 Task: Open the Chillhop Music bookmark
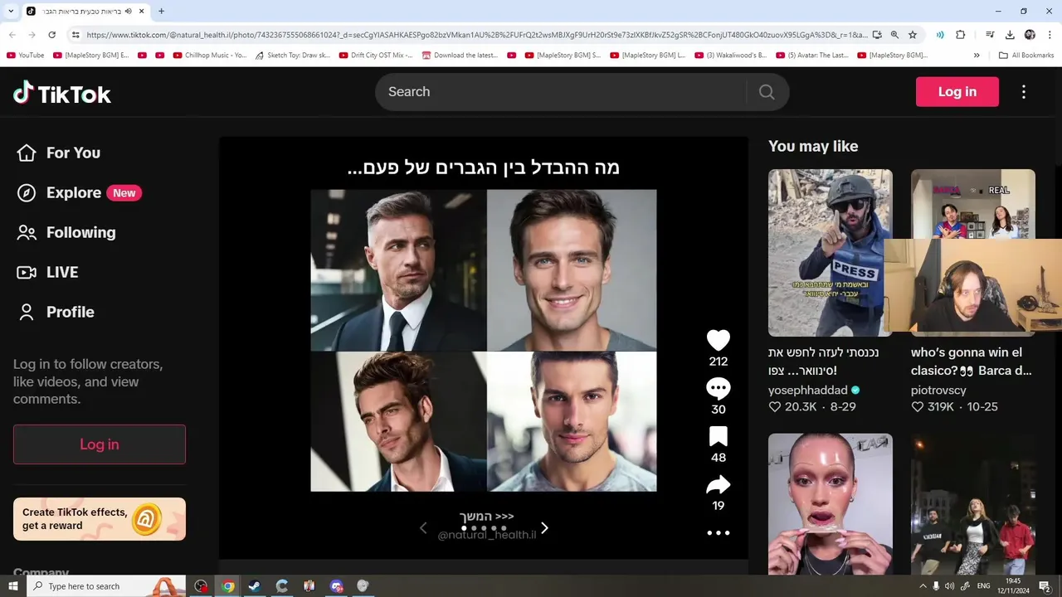pos(210,56)
